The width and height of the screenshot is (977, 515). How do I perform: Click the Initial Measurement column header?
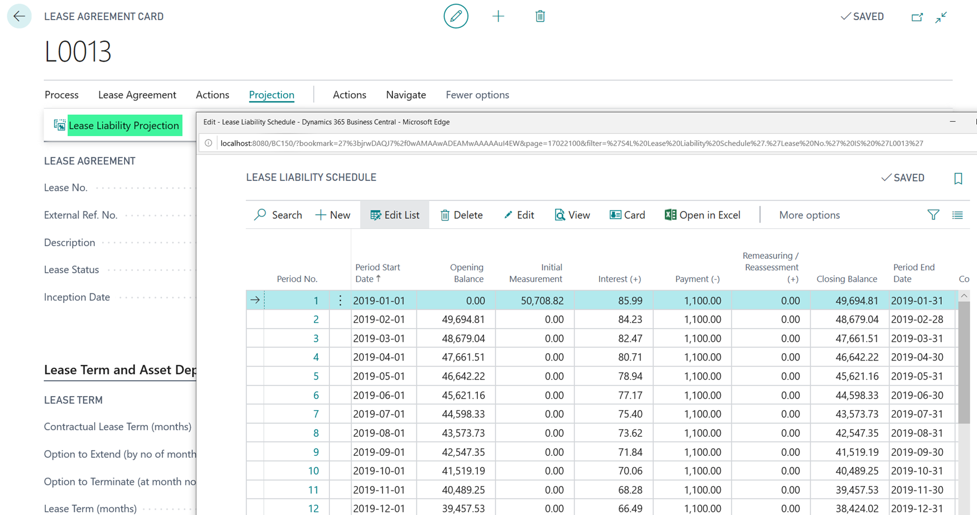(x=535, y=273)
